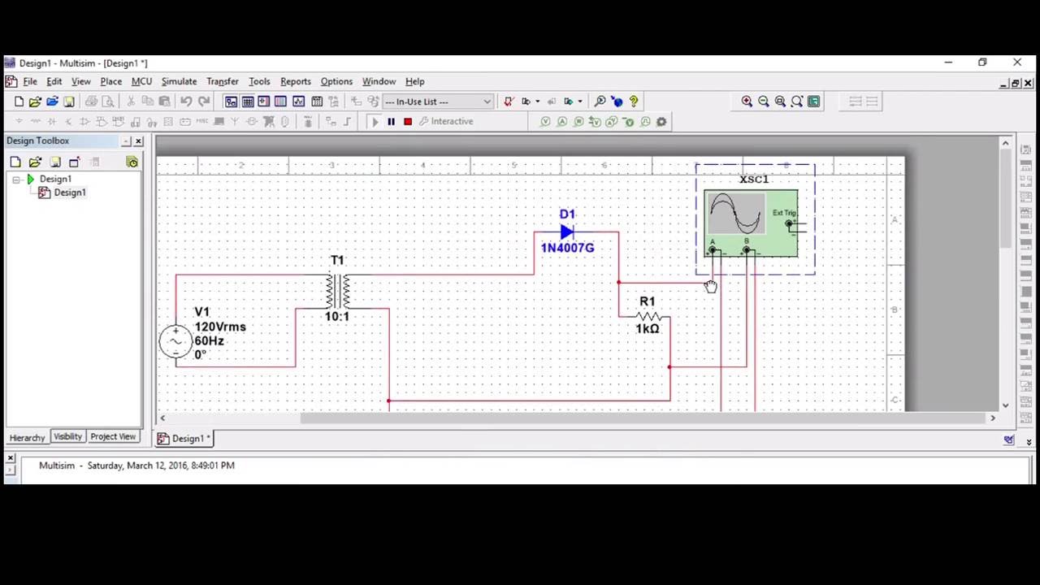
Task: Open a sample using the blue folder icon
Action: 52,102
